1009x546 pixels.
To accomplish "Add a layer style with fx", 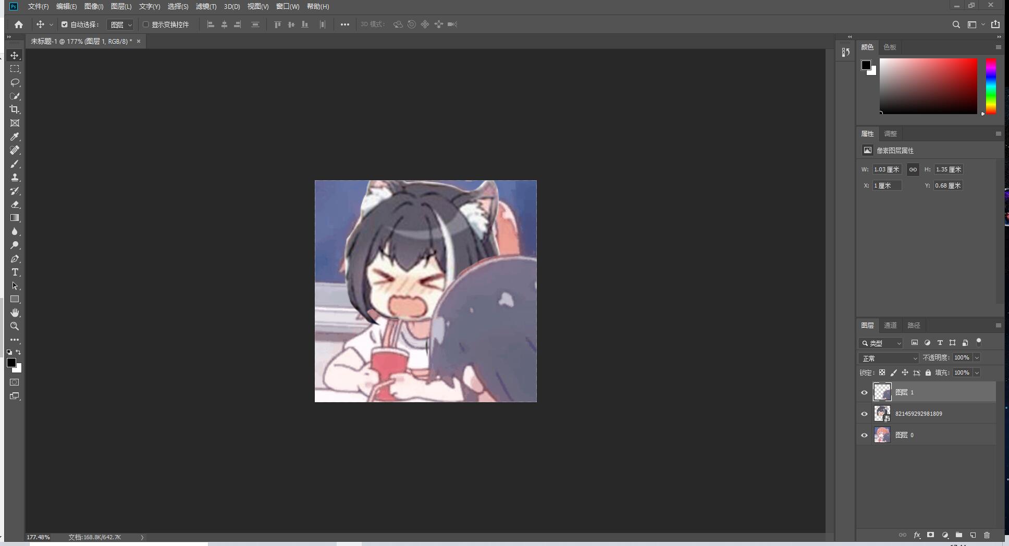I will coord(917,535).
